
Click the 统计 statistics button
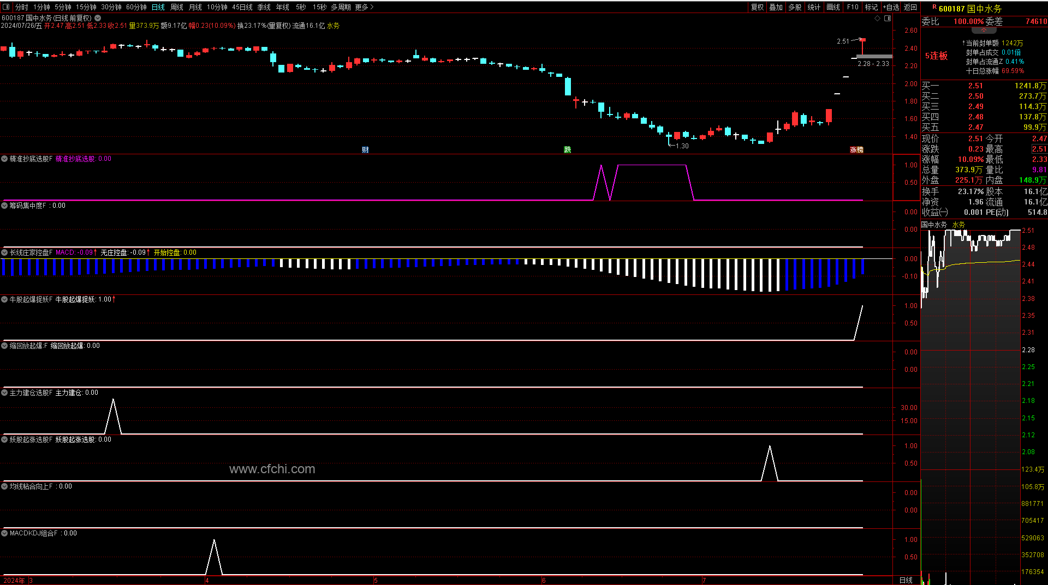click(x=814, y=7)
